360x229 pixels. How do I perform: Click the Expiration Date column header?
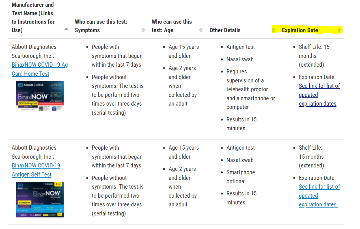pyautogui.click(x=300, y=30)
